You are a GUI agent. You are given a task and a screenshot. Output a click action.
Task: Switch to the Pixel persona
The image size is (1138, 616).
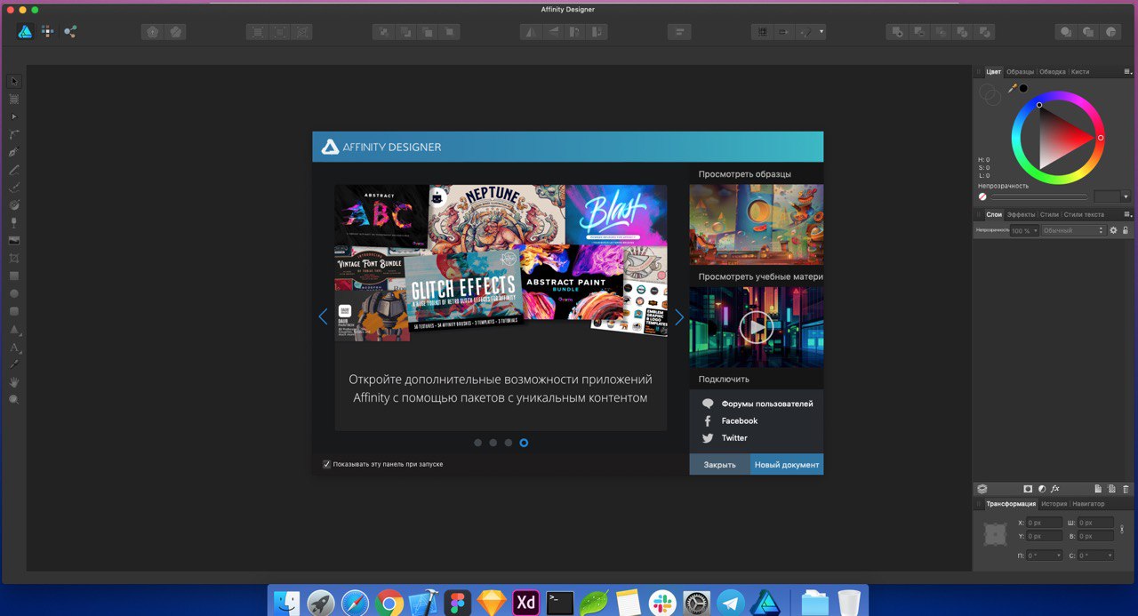pyautogui.click(x=48, y=31)
